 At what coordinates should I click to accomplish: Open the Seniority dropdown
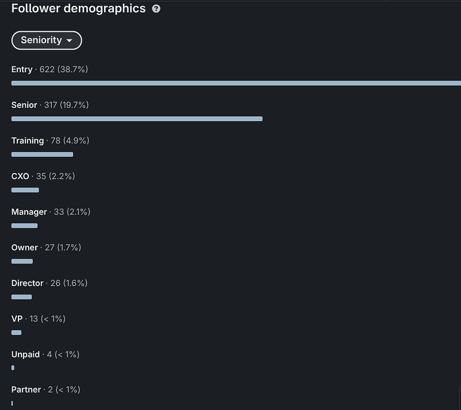point(47,40)
